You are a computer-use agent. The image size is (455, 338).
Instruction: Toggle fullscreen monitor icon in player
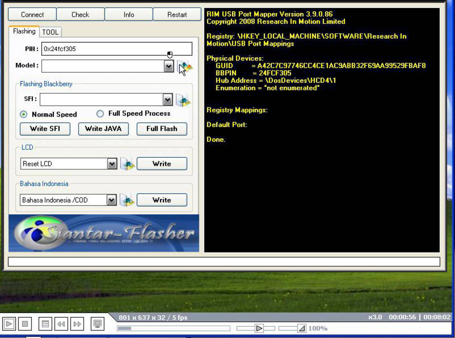[98, 324]
